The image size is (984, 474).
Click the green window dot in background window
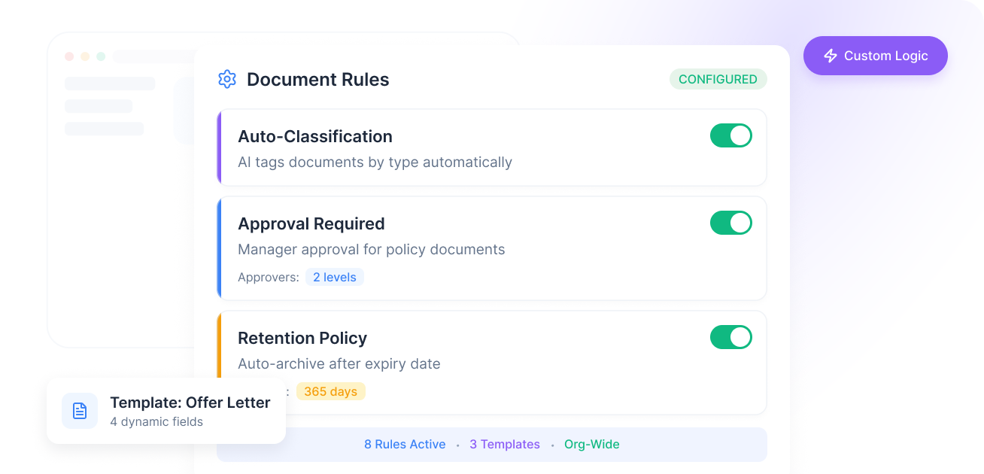tap(101, 56)
